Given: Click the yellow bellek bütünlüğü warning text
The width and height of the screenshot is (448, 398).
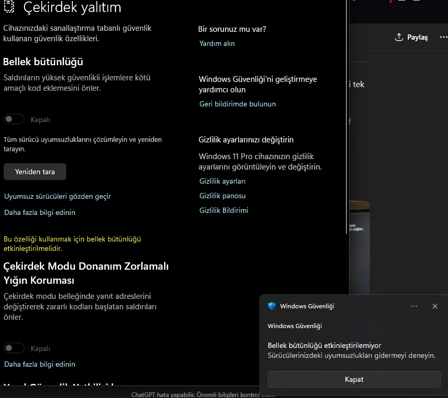Looking at the screenshot, I should [x=72, y=244].
